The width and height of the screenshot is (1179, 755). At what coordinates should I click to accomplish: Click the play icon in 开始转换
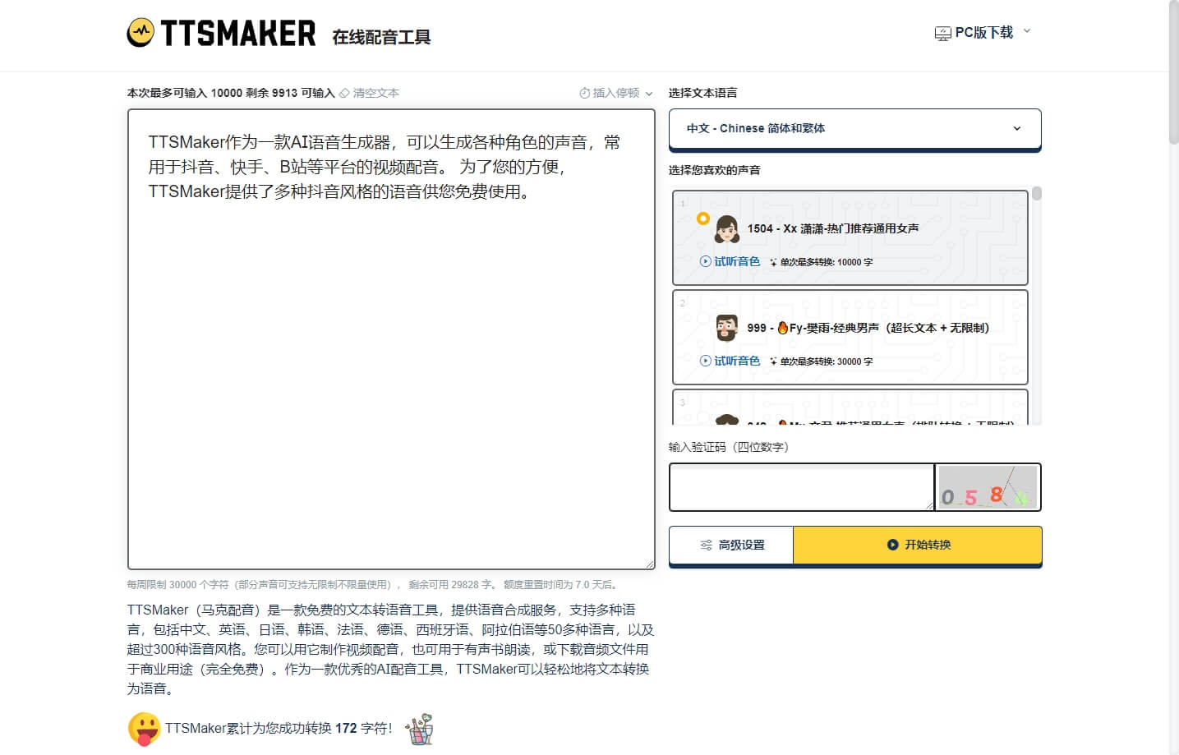[892, 545]
